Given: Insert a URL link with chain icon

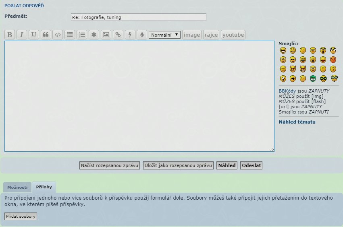Looking at the screenshot, I should tap(118, 35).
